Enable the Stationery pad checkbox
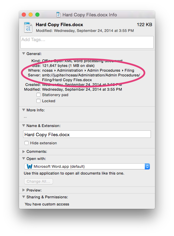174x236 pixels. pos(38,95)
